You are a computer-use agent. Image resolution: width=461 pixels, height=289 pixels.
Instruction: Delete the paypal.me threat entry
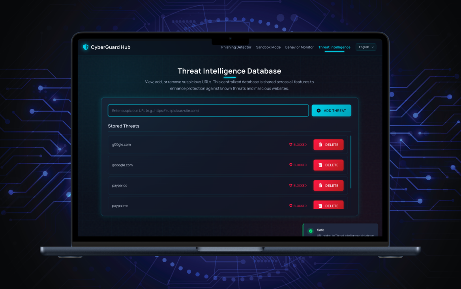(328, 205)
